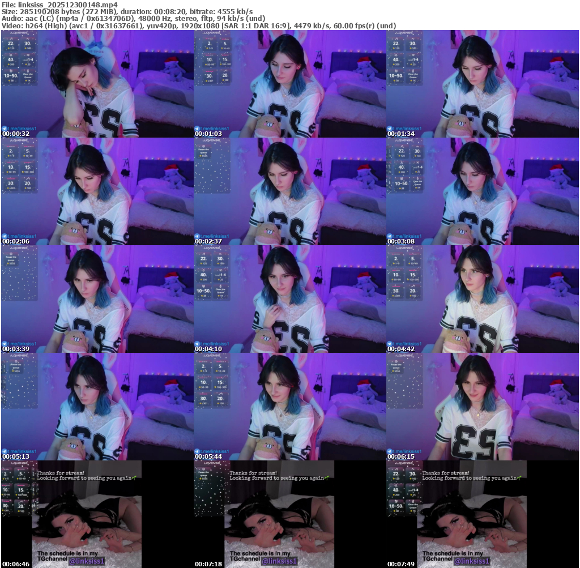Select the 'File: linksiss_202512300148.mp4' header line
This screenshot has height=568, width=580.
(x=59, y=5)
